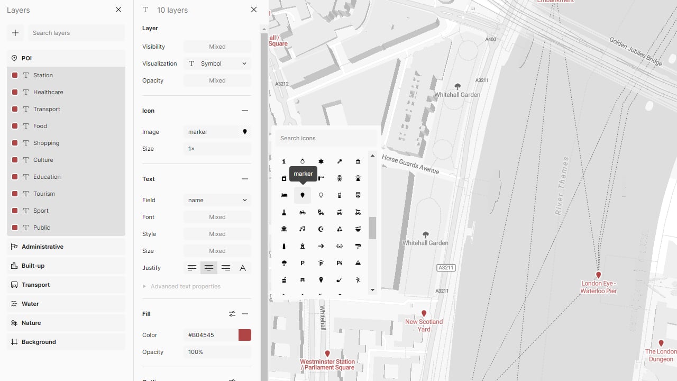Select the park tree icon in the grid
This screenshot has height=381, width=677.
click(x=284, y=263)
